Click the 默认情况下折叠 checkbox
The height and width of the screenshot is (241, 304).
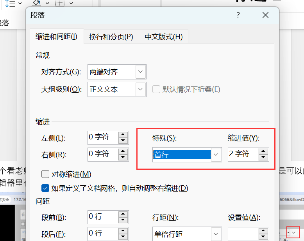(156, 89)
